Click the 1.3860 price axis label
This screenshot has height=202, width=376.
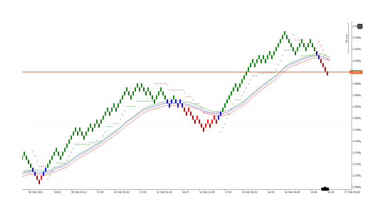(356, 84)
